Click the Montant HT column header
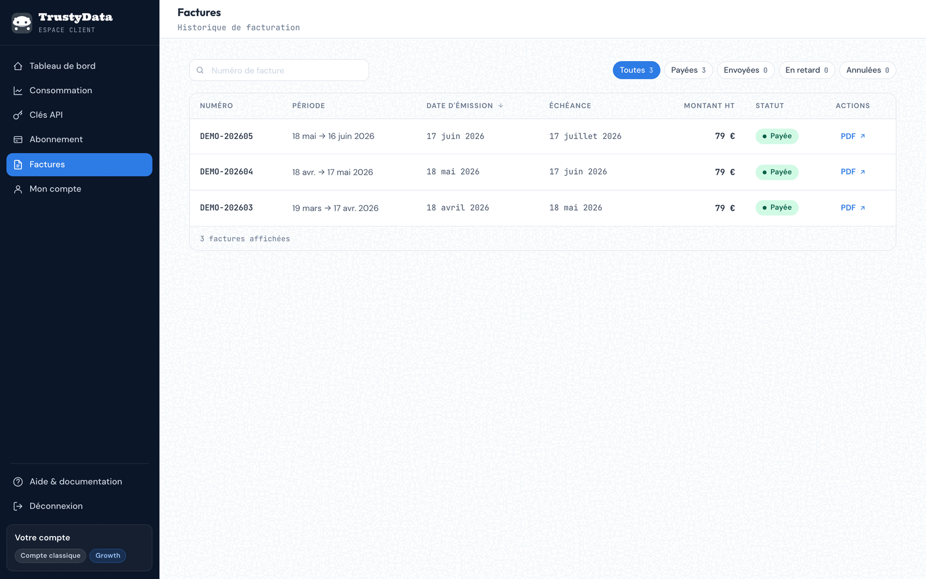The height and width of the screenshot is (579, 926). click(709, 106)
